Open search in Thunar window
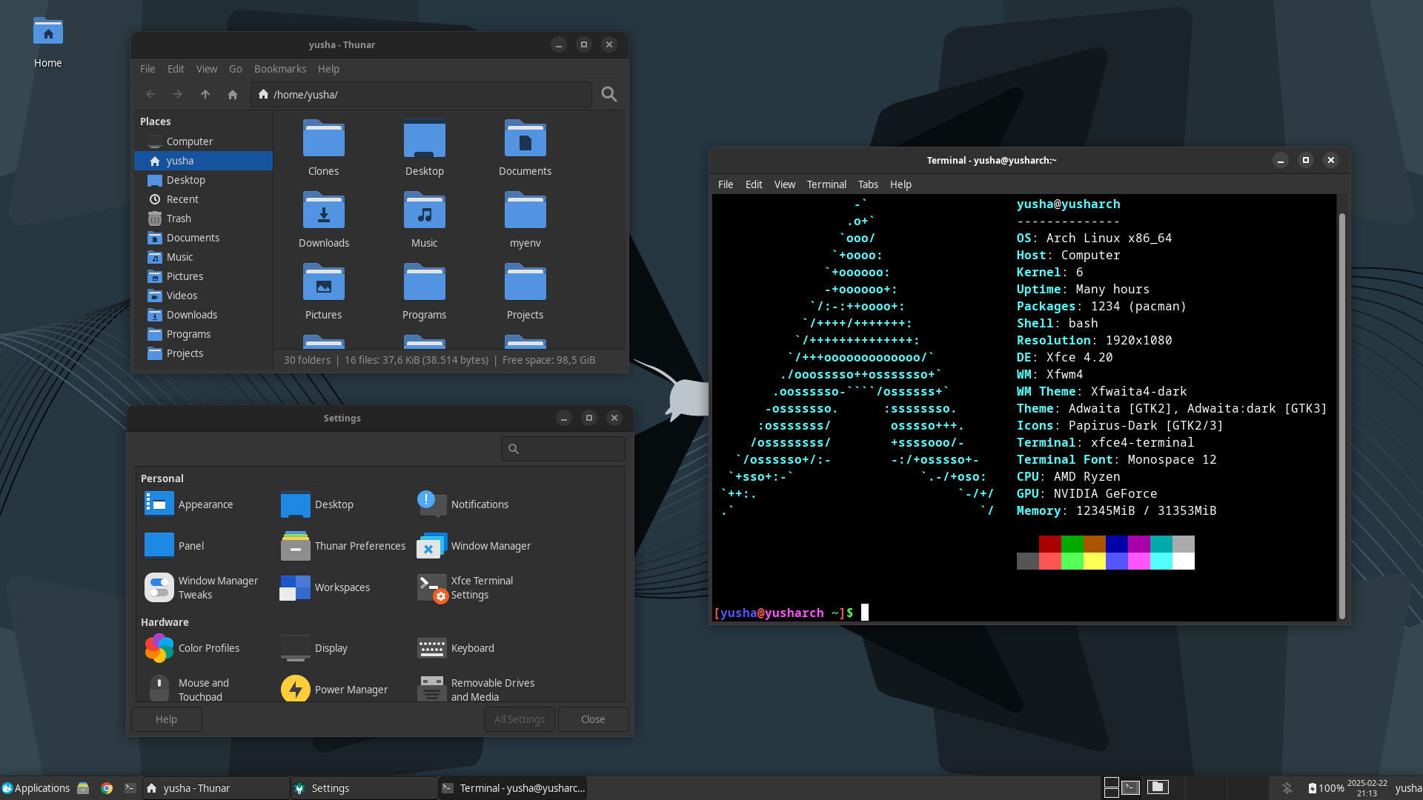Viewport: 1423px width, 800px height. click(x=609, y=94)
